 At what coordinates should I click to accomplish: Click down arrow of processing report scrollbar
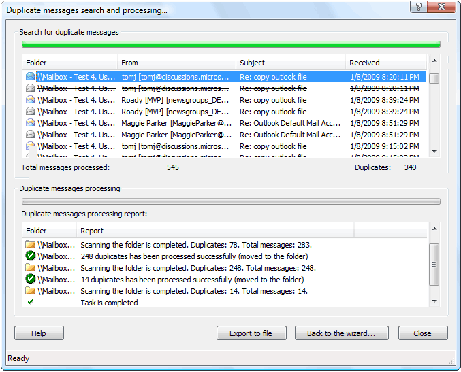point(434,301)
